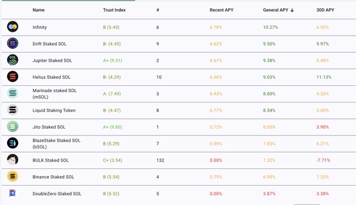The height and width of the screenshot is (205, 356).
Task: Open Helius Staked SOL details
Action: [x=51, y=77]
